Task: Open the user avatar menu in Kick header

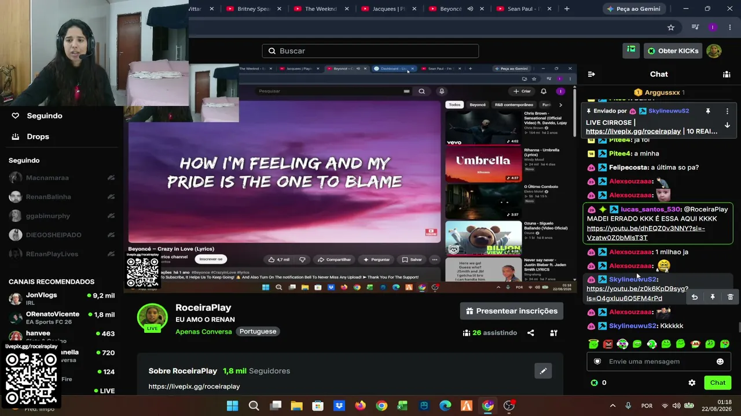Action: [714, 51]
